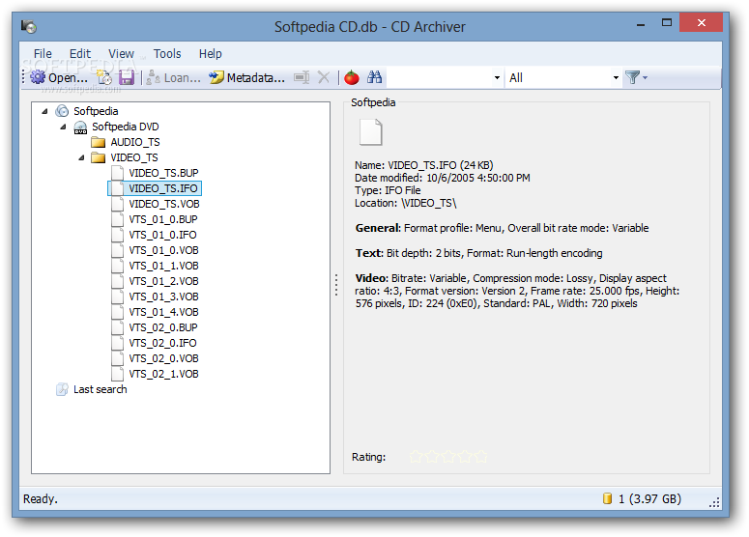
Task: Select file VTS_01_2.VOB
Action: click(x=163, y=281)
